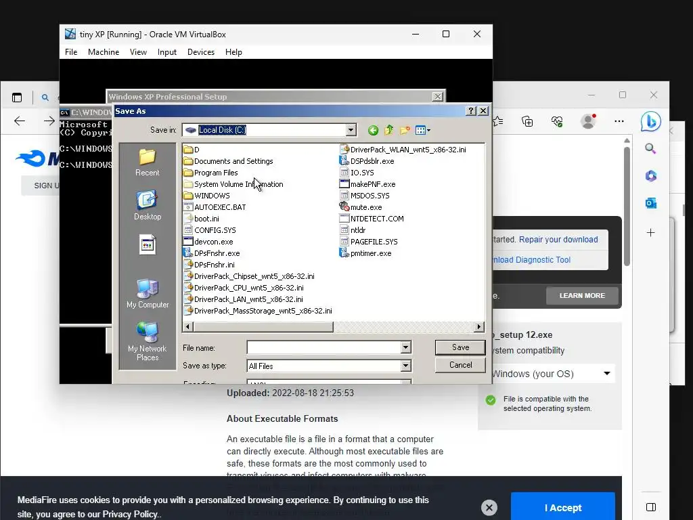The width and height of the screenshot is (693, 520).
Task: Dismiss the cookie banner with X icon
Action: [489, 508]
